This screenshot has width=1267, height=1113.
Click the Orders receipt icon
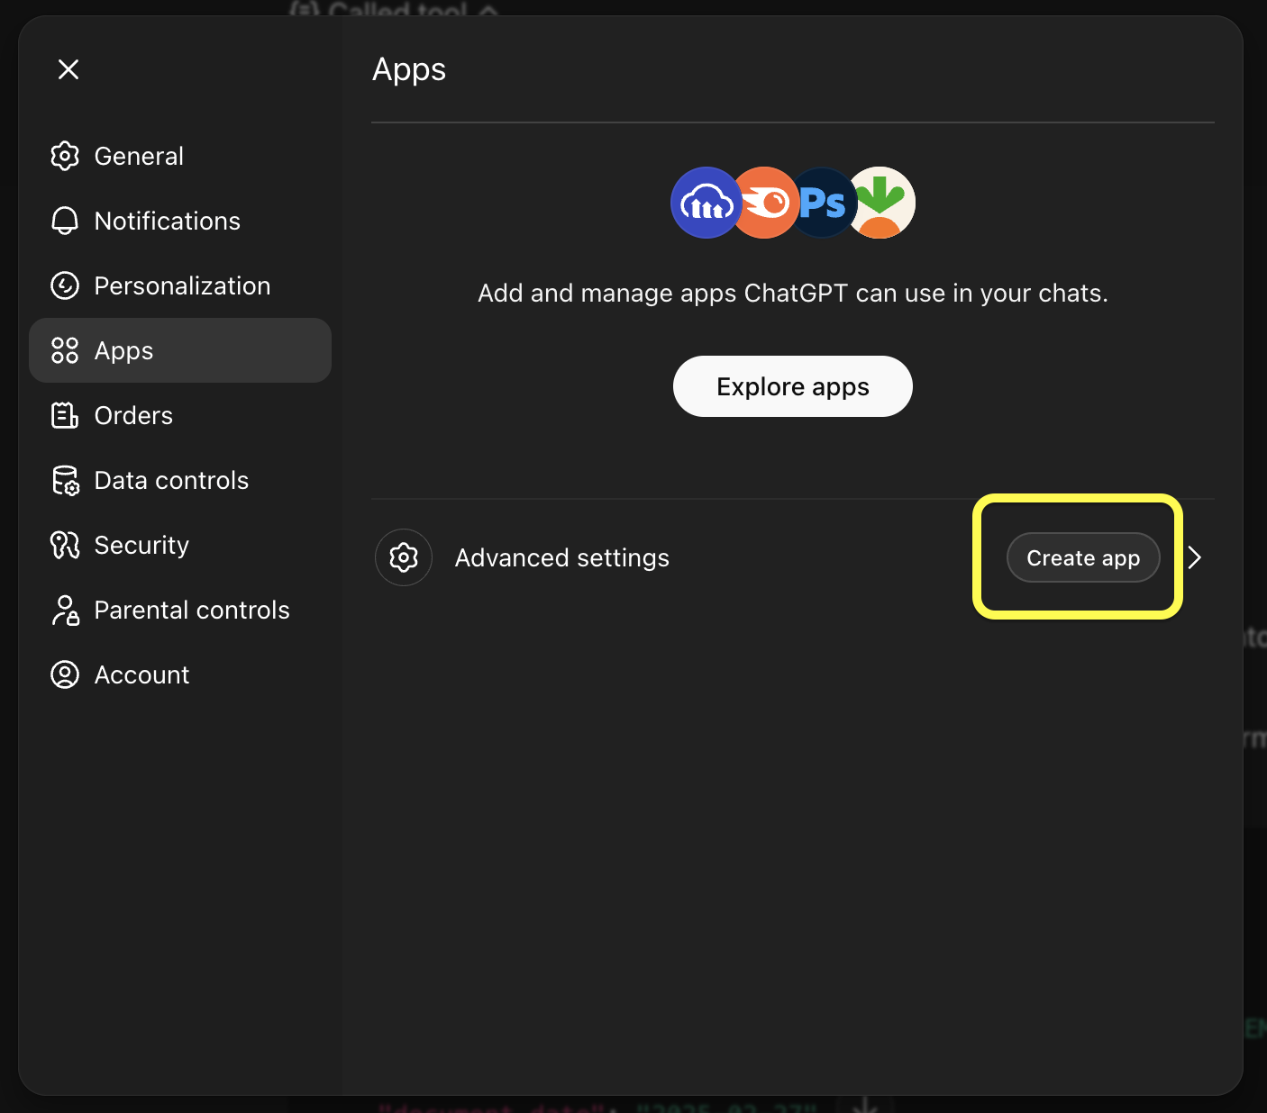[65, 415]
